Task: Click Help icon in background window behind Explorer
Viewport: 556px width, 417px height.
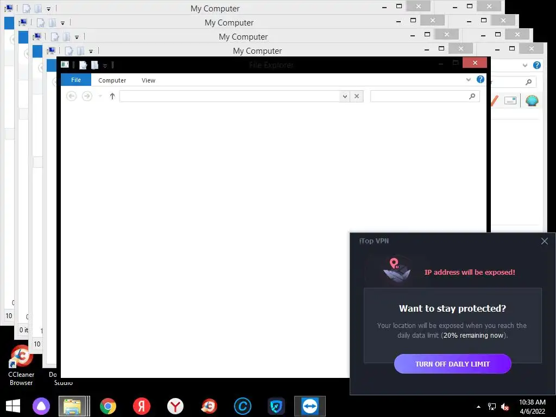Action: pyautogui.click(x=537, y=65)
